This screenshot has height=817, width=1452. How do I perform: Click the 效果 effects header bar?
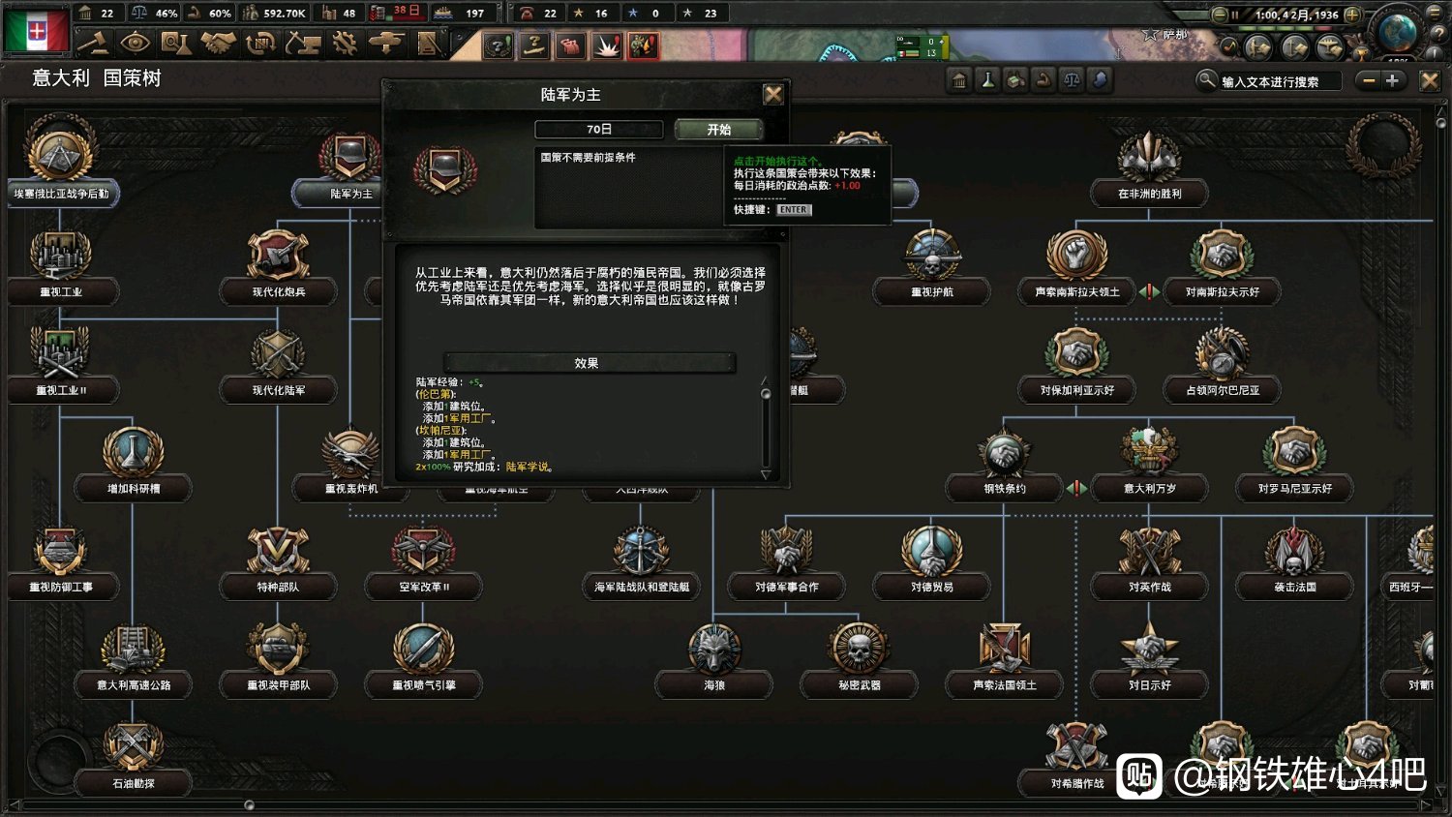coord(587,363)
